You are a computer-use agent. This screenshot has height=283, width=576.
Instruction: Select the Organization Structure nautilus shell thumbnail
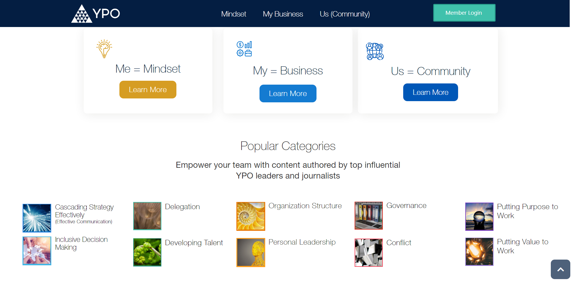(x=251, y=216)
